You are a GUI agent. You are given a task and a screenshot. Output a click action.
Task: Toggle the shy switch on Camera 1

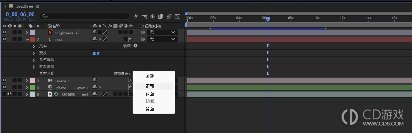tap(94, 80)
